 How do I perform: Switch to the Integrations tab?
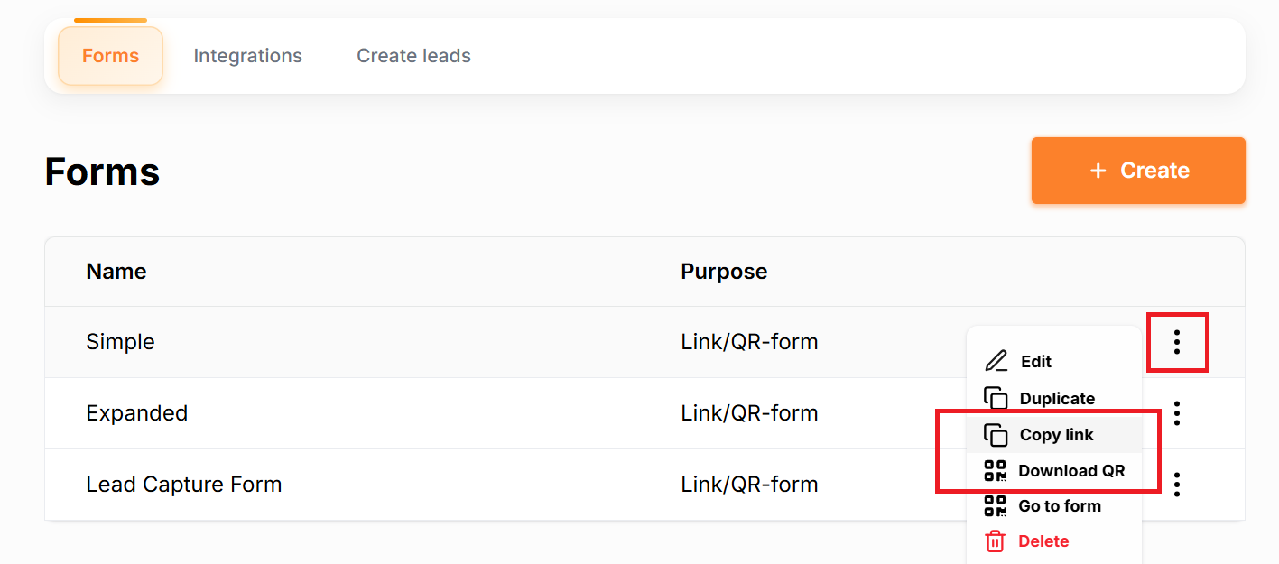click(x=247, y=56)
